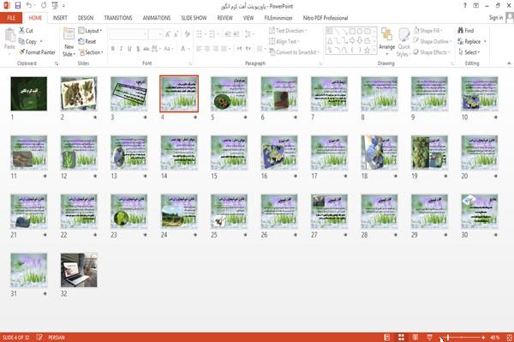Toggle Align Left paragraph button
Image resolution: width=514 pixels, height=342 pixels.
199,49
